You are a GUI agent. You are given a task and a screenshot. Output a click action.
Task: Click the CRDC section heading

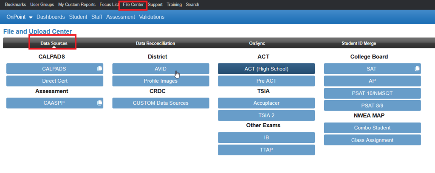pyautogui.click(x=158, y=91)
